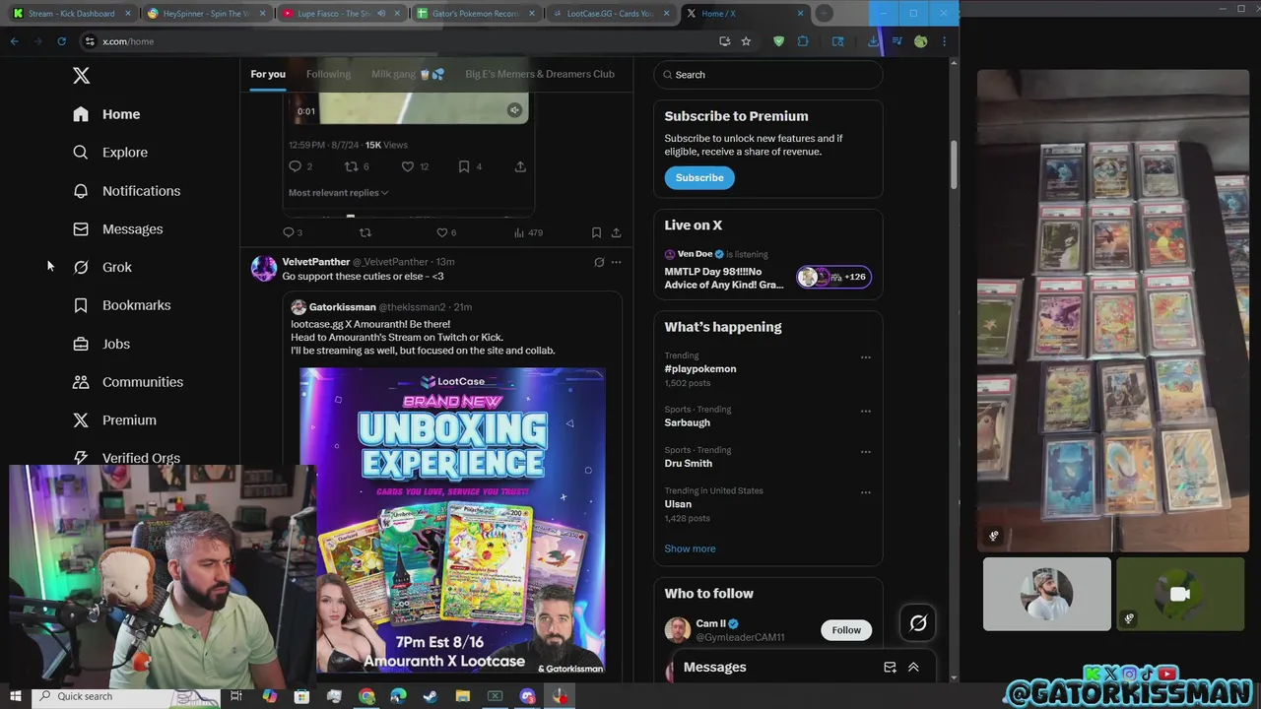The width and height of the screenshot is (1261, 709).
Task: Open Messages in the sidebar
Action: [x=117, y=229]
